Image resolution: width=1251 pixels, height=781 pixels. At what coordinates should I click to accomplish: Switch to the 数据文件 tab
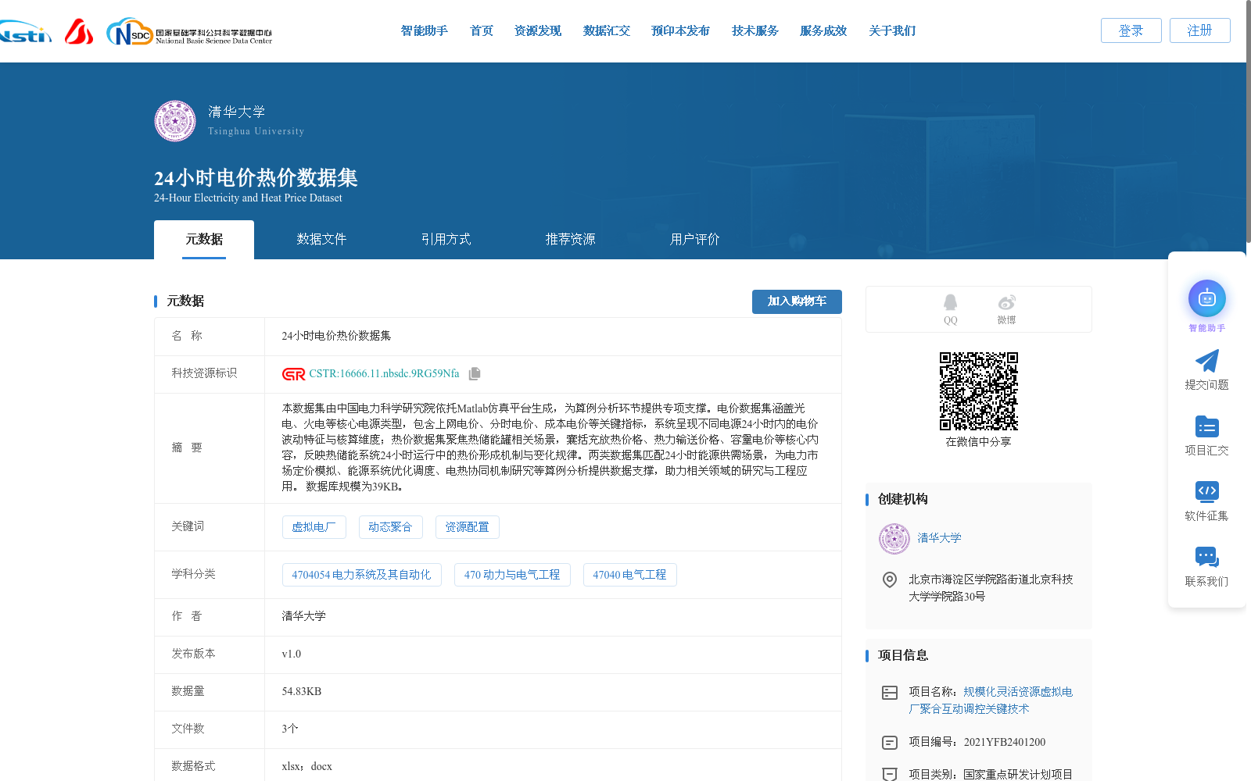coord(321,239)
